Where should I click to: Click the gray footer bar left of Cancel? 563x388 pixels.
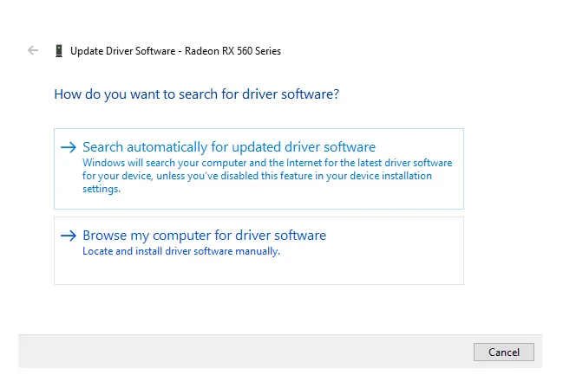245,352
